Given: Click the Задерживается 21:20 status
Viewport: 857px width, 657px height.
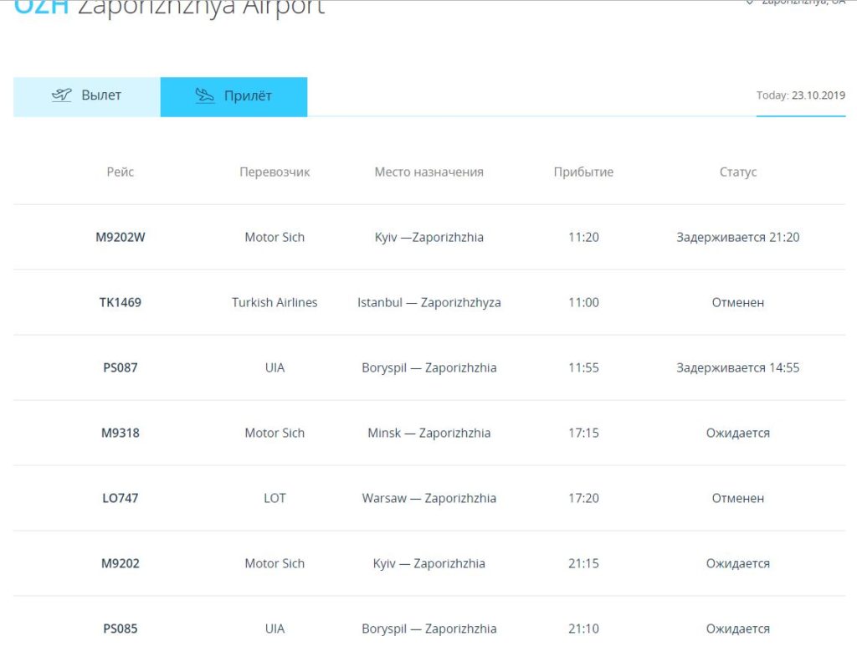Looking at the screenshot, I should click(737, 237).
